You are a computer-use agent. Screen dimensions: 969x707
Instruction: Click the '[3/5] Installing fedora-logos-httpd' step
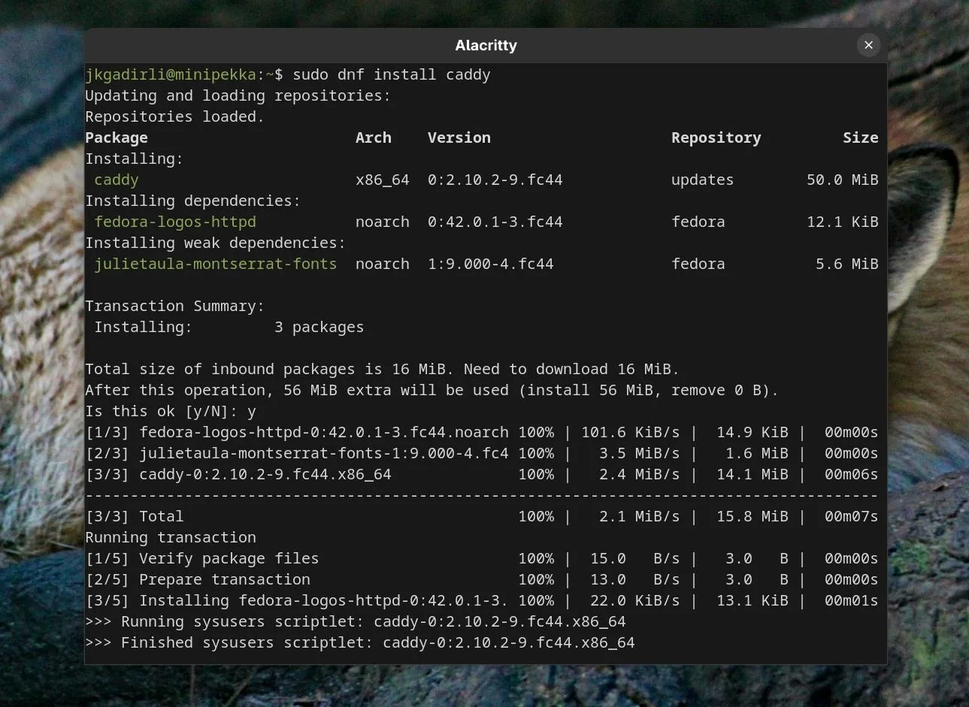297,600
